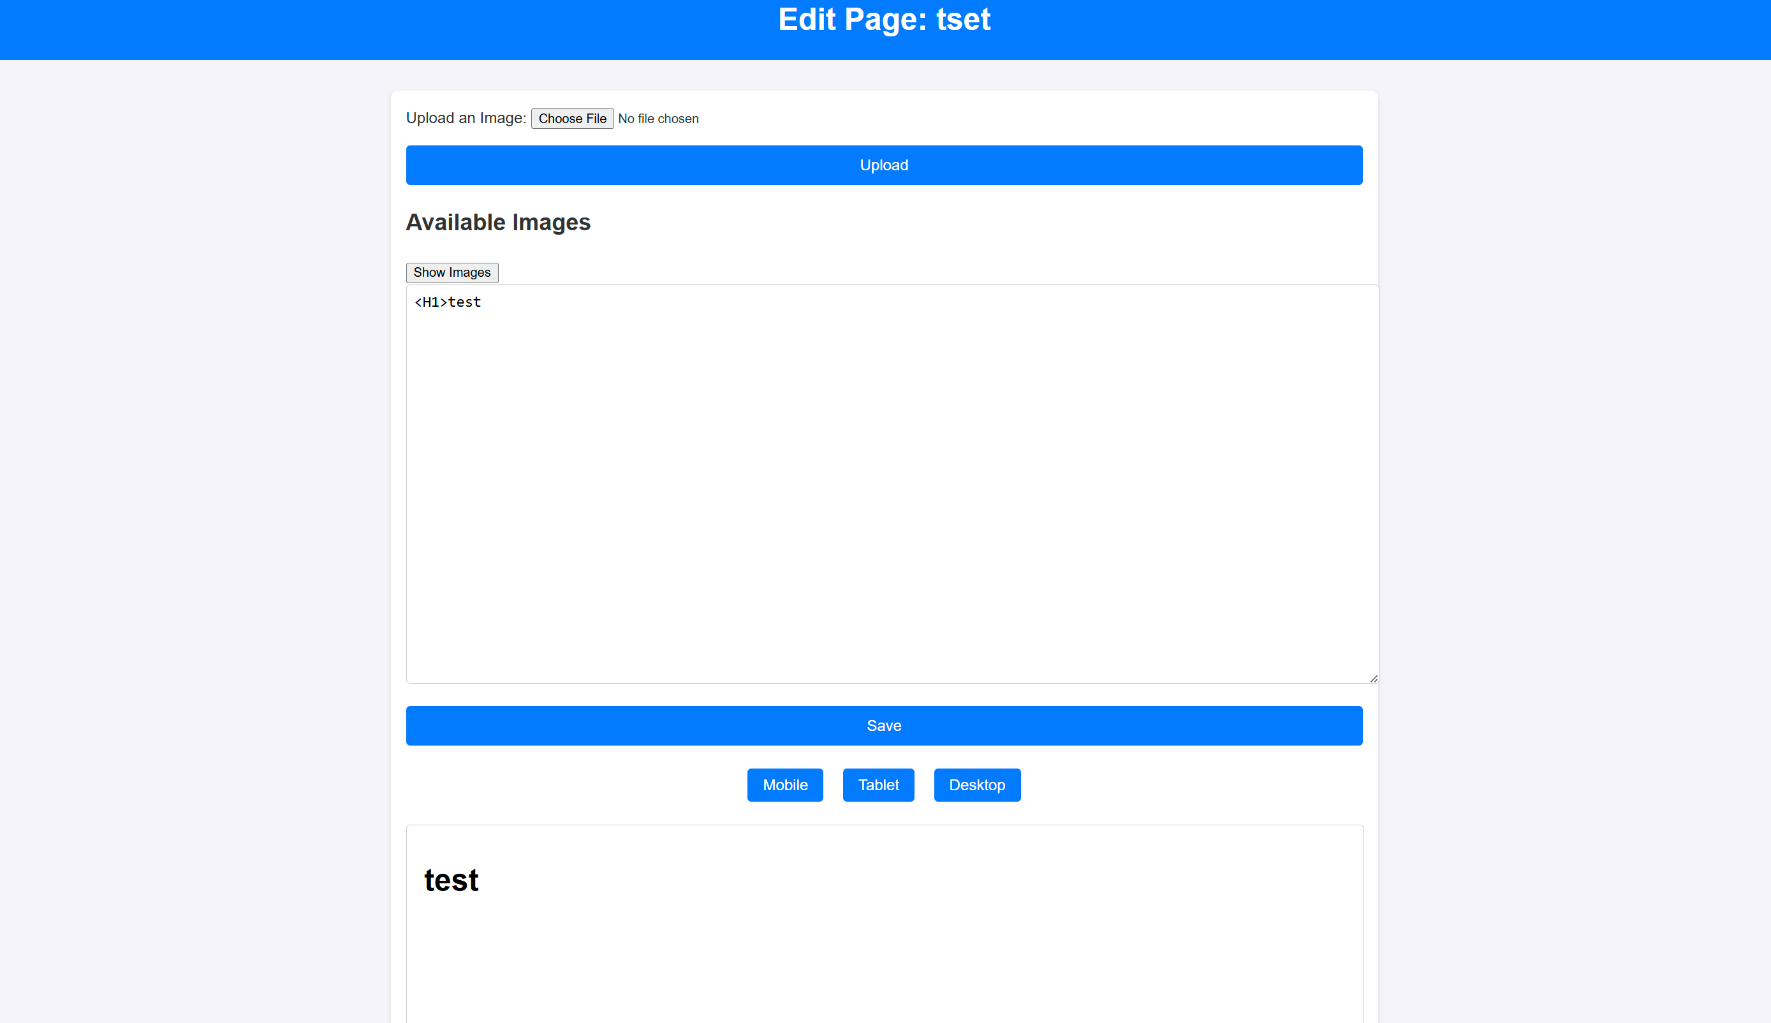Click the Save button
The width and height of the screenshot is (1771, 1023).
(x=885, y=726)
